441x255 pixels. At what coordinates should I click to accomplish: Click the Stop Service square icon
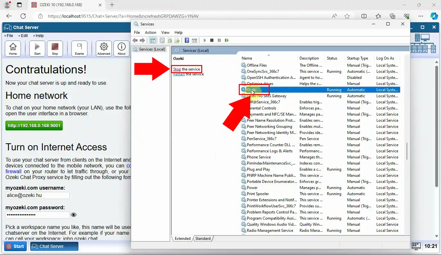point(212,40)
